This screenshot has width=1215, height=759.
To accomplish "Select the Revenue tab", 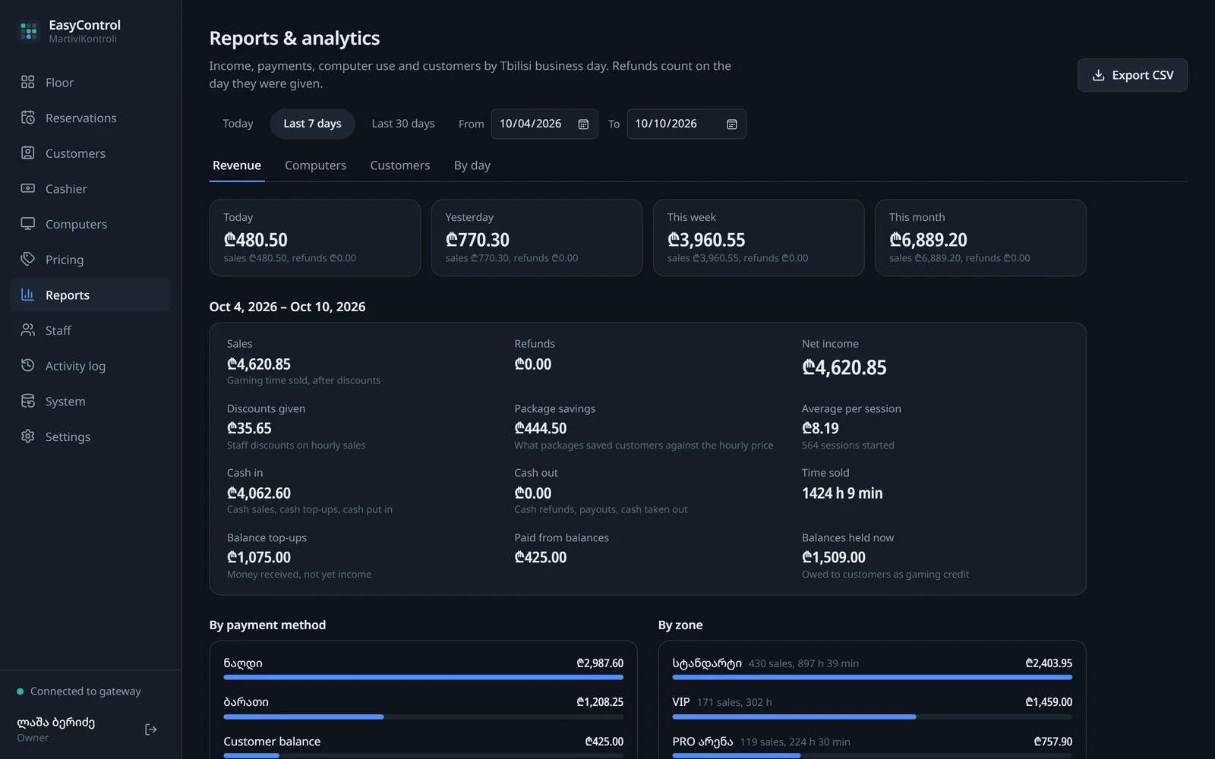I will pos(237,165).
